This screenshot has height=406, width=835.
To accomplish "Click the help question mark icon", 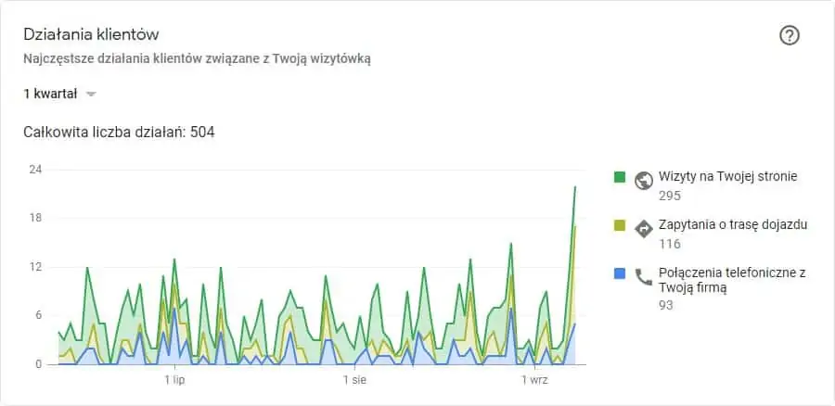I will click(x=790, y=35).
